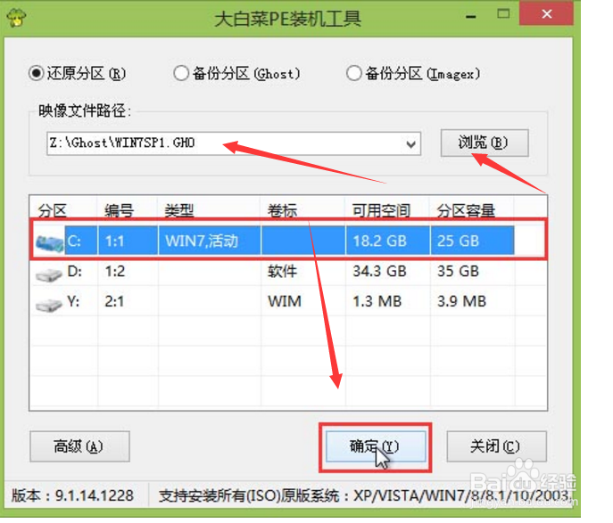Click the 分区容量 column header

(x=466, y=211)
